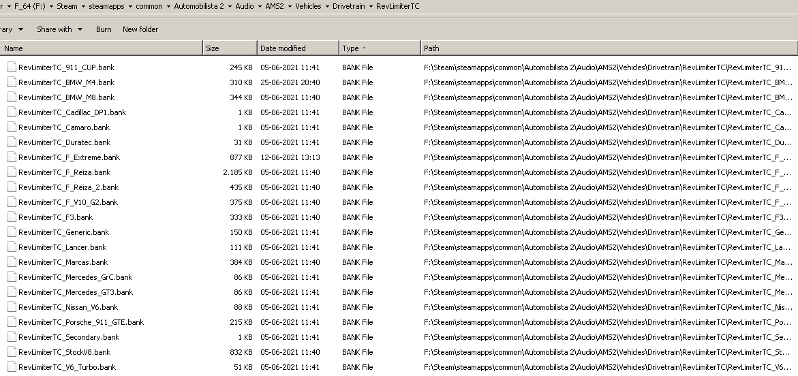798x376 pixels.
Task: Click file icon of RevLimiterTC_StockV8.bank
Action: (12, 353)
